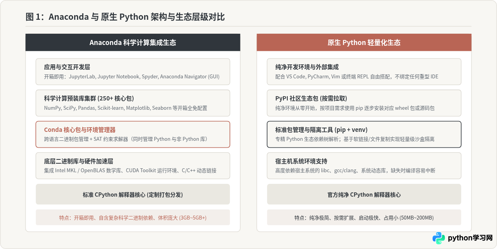Click the '应用与交互开发层' card title

[67, 67]
